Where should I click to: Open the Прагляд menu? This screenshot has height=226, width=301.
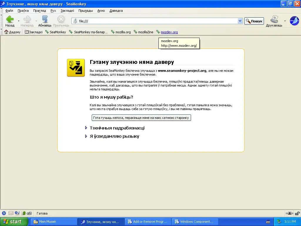pos(40,11)
